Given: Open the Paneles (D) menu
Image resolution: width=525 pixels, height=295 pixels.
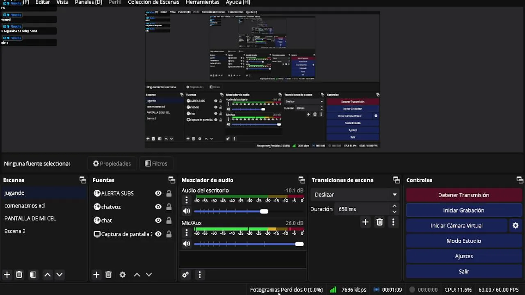Looking at the screenshot, I should pos(88,2).
